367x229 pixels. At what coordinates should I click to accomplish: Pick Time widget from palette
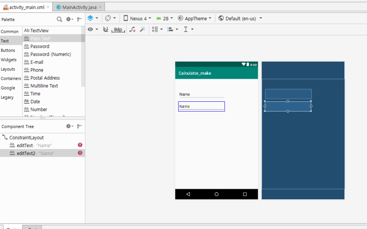click(x=52, y=94)
